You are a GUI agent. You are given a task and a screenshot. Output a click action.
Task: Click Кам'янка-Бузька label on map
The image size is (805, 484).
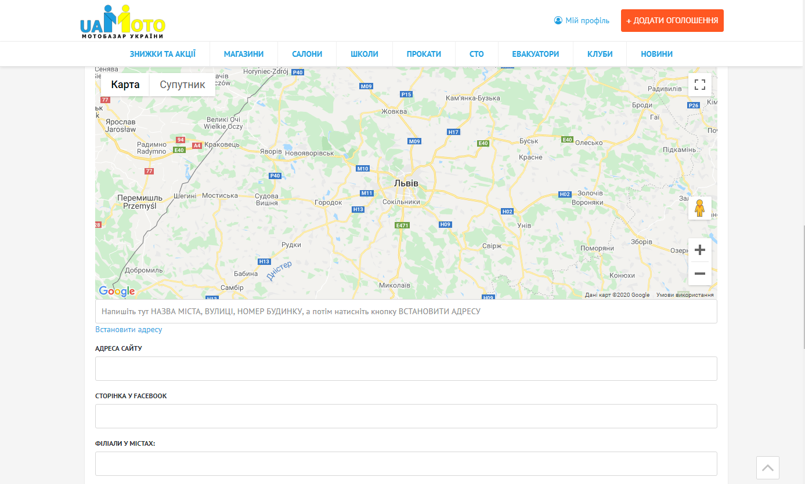(x=472, y=98)
